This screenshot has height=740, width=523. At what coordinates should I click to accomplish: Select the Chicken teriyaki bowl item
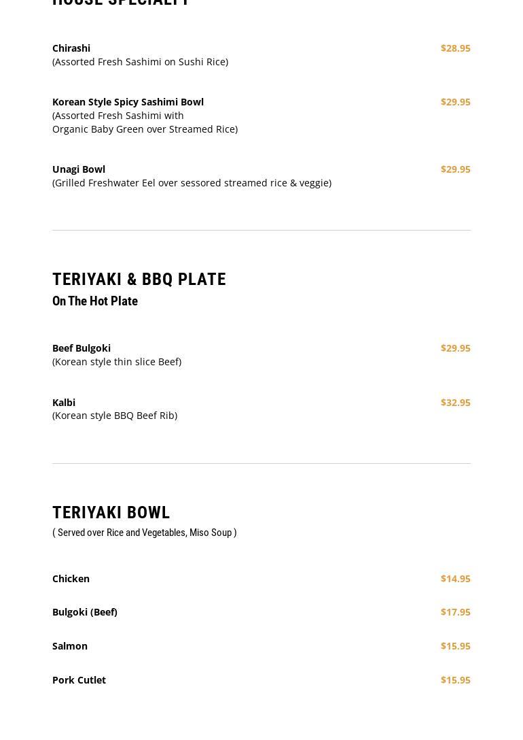[71, 579]
